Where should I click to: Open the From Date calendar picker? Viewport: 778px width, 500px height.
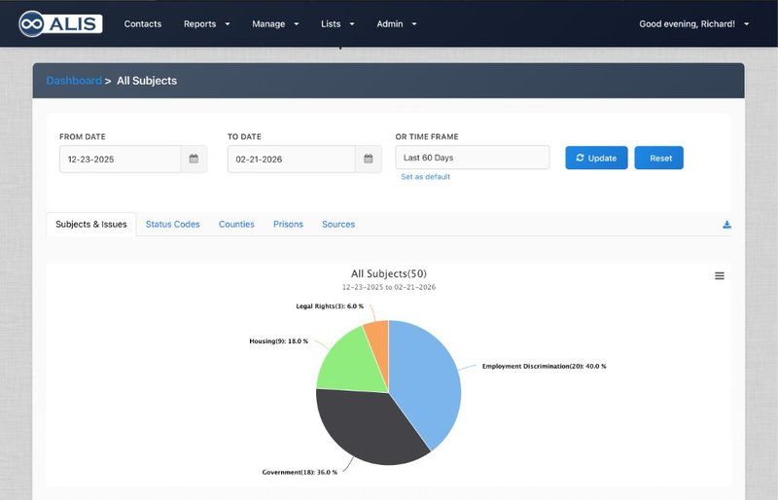194,159
